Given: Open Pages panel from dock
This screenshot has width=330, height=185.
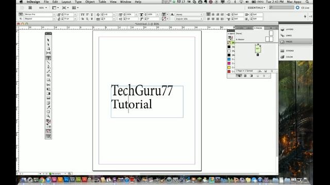Looking at the screenshot, I should 295,42.
